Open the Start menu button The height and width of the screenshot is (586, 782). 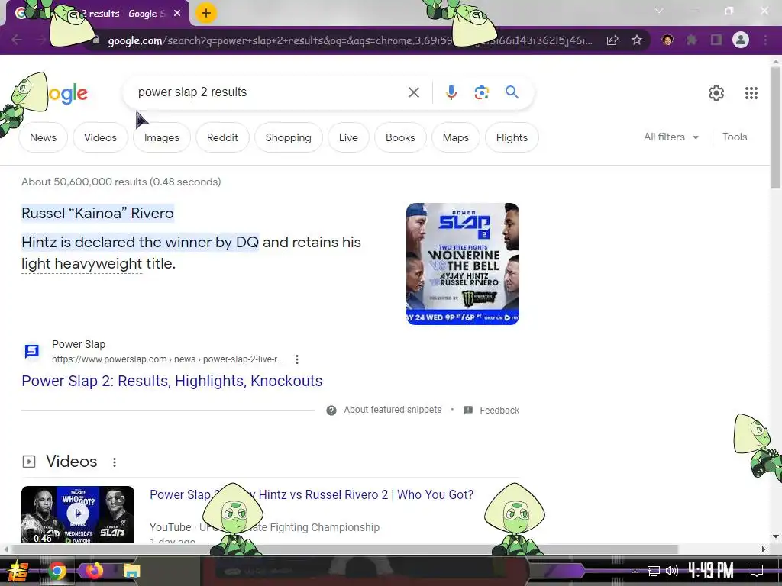(x=18, y=571)
